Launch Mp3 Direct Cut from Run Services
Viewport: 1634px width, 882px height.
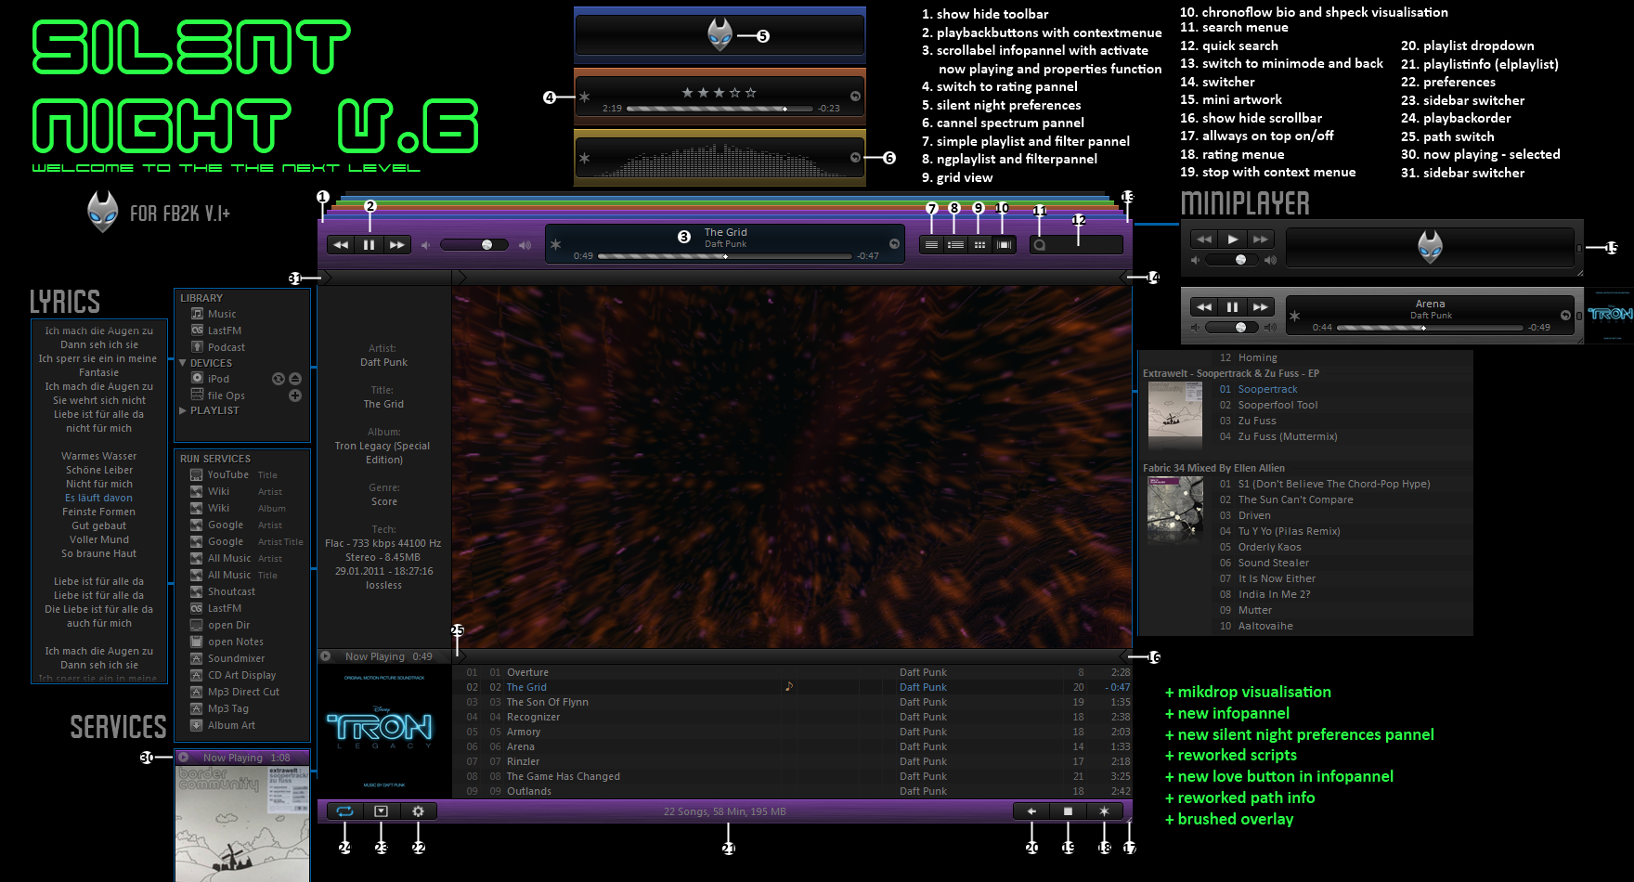coord(243,692)
